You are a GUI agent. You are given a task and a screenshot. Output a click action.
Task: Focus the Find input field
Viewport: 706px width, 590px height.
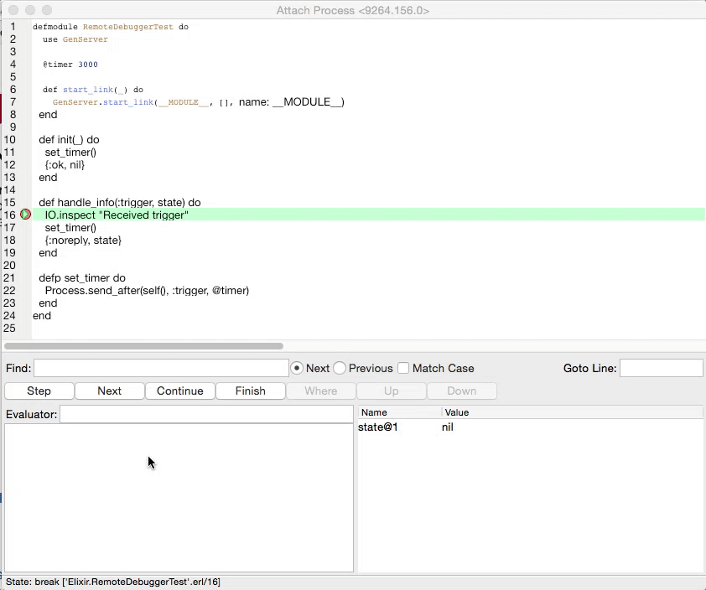161,368
